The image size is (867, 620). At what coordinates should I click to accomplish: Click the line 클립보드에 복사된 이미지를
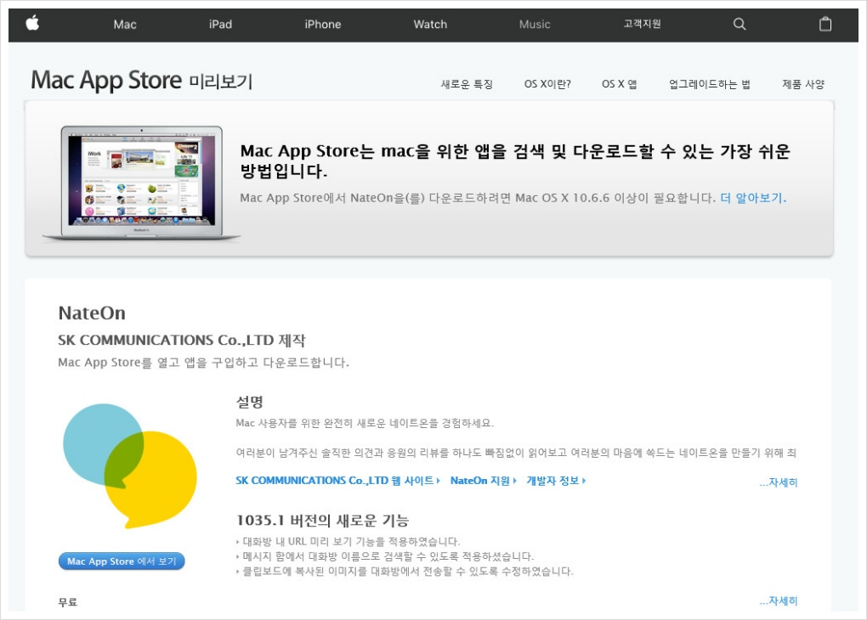point(405,572)
